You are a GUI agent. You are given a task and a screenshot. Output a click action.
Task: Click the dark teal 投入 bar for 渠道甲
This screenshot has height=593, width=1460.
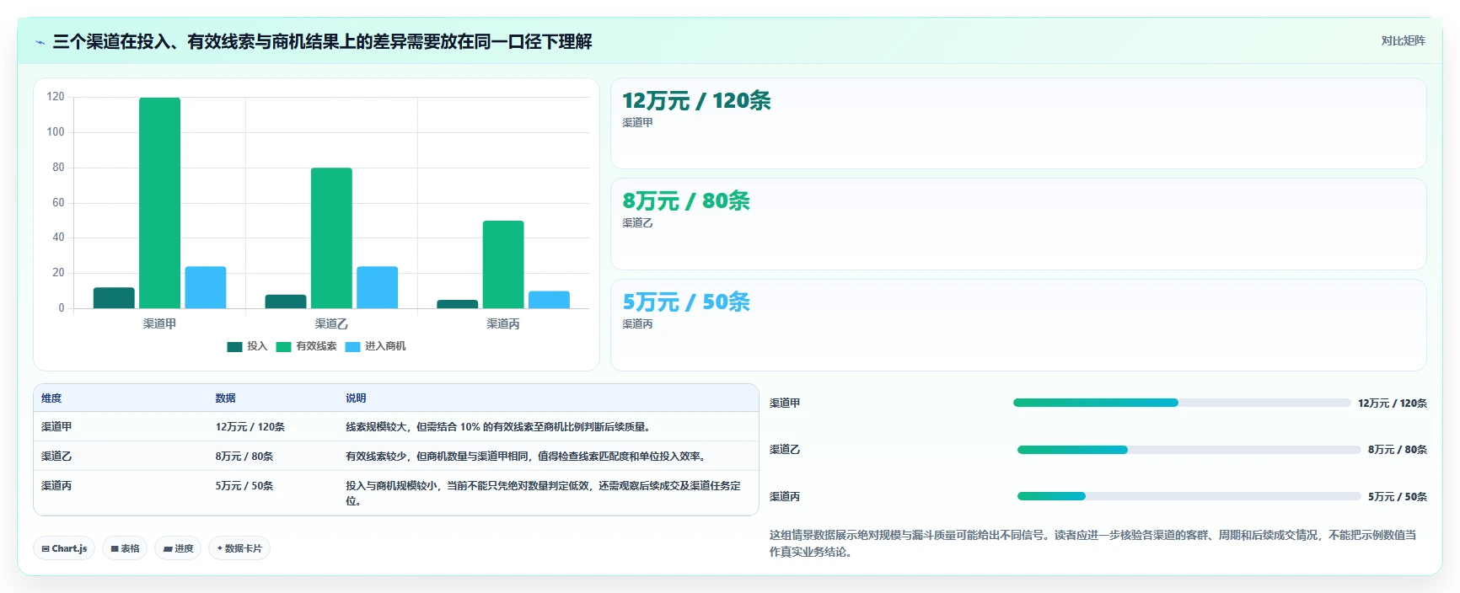click(x=114, y=298)
